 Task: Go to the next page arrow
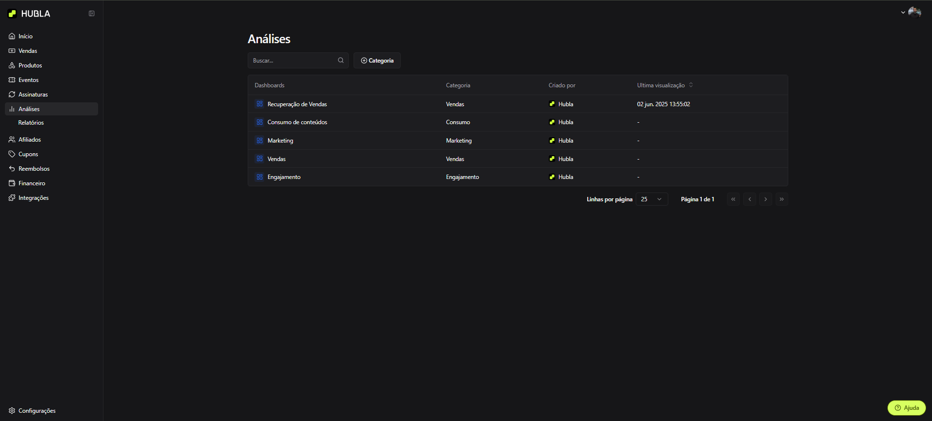pos(765,199)
